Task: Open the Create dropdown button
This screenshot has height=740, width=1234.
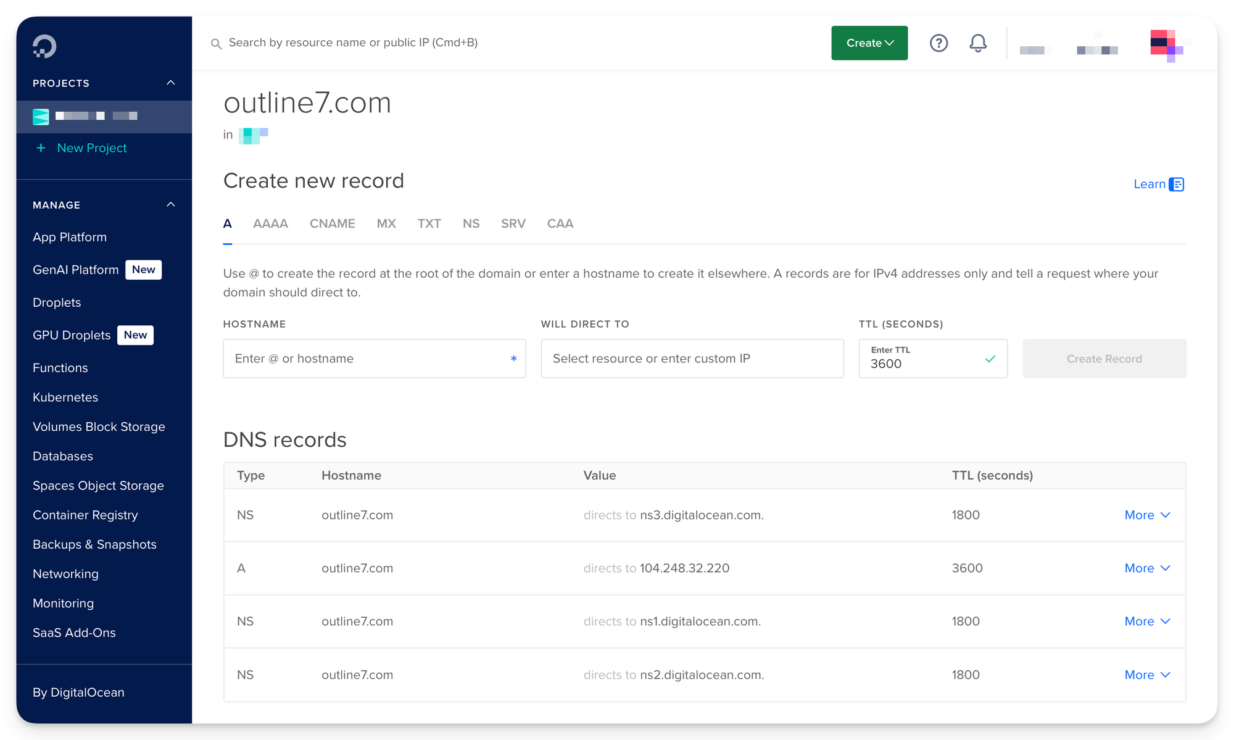Action: tap(869, 43)
